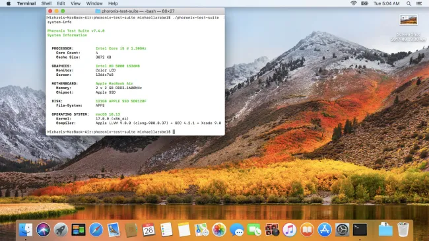Viewport: 429px width, 241px height.
Task: Click memory value "2 x 2 GB DDR3-1600MHz"
Action: 118,88
